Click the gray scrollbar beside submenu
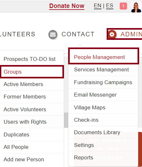This screenshot has width=142, height=167. [x=66, y=120]
